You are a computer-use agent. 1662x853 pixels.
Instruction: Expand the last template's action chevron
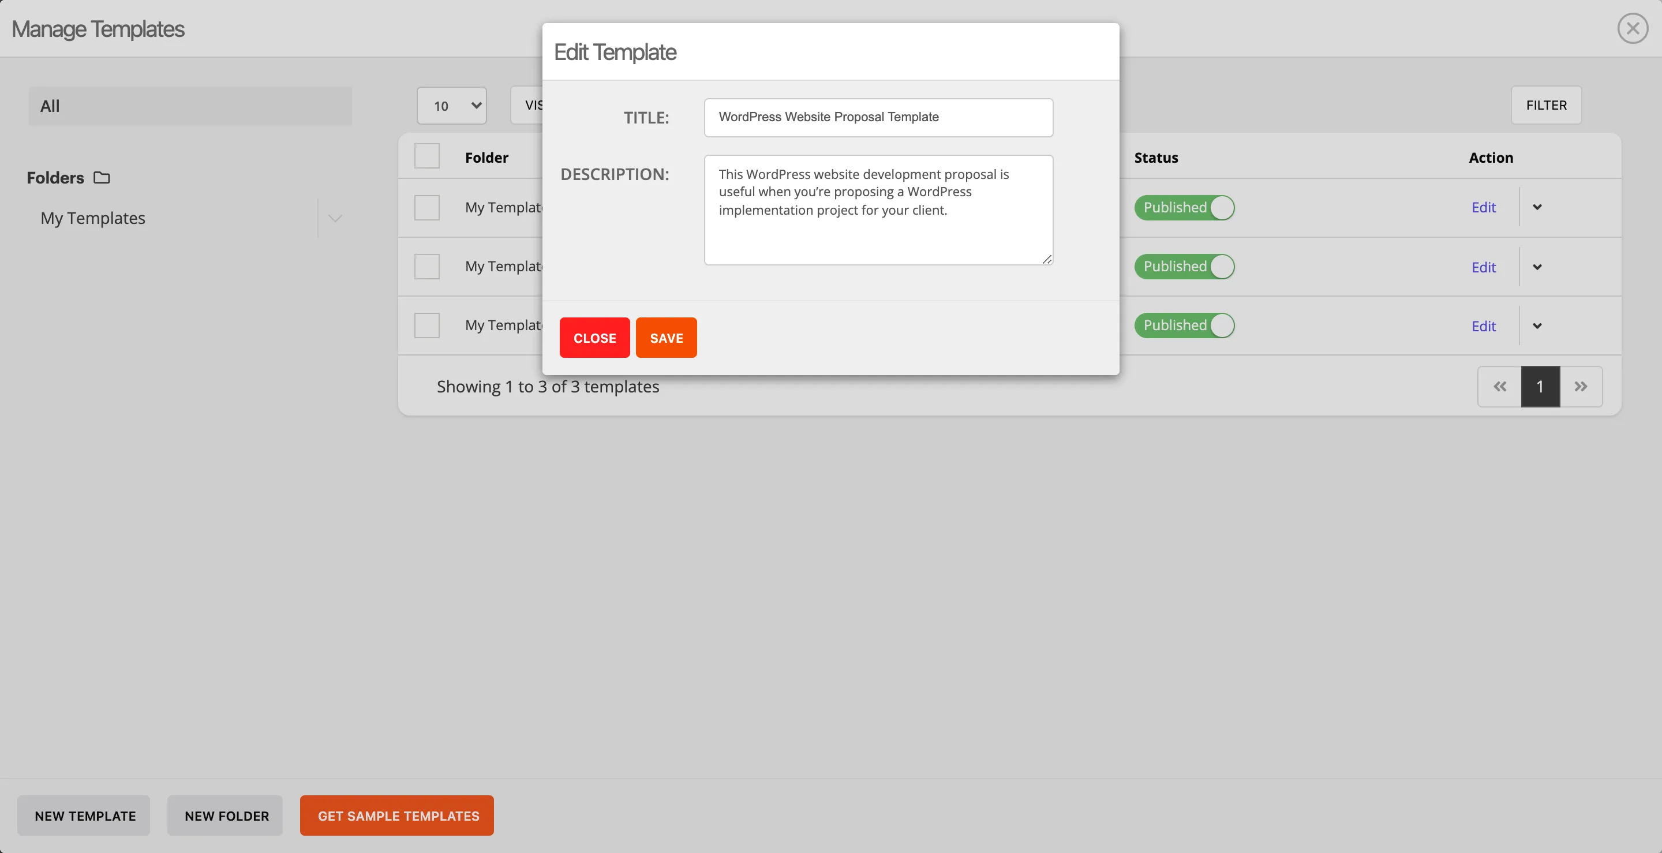click(1537, 325)
